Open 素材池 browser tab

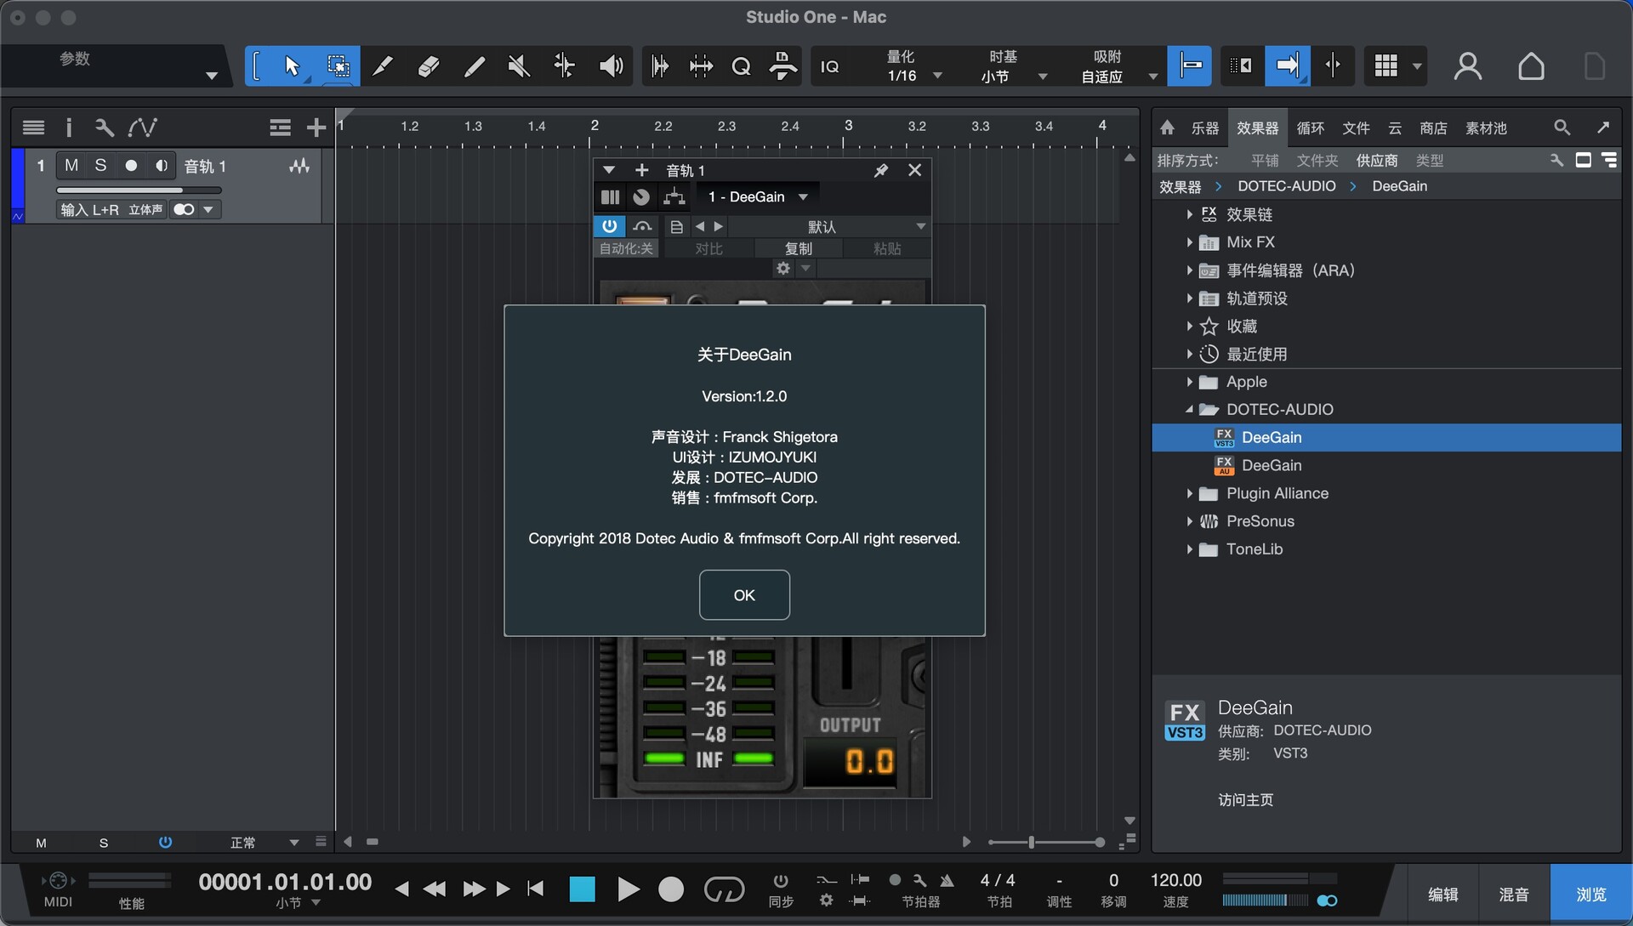(x=1486, y=128)
